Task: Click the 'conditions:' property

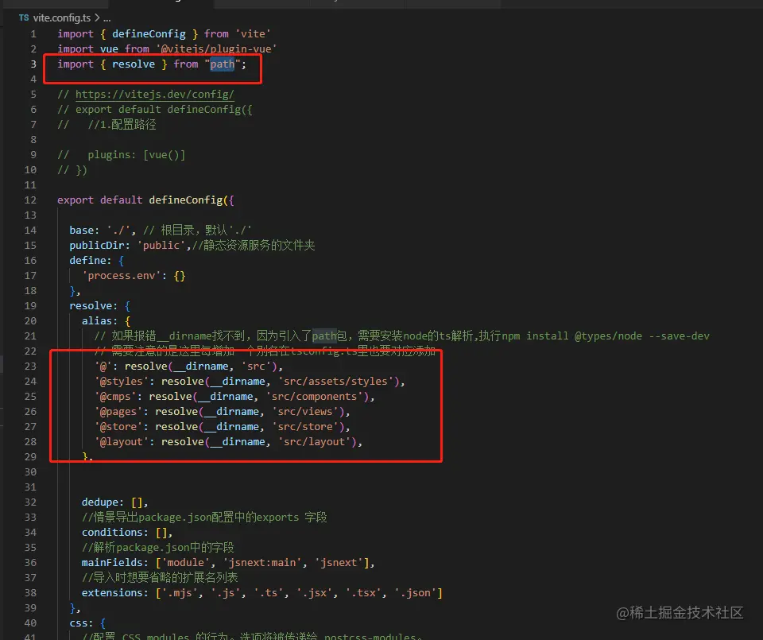Action: click(114, 532)
